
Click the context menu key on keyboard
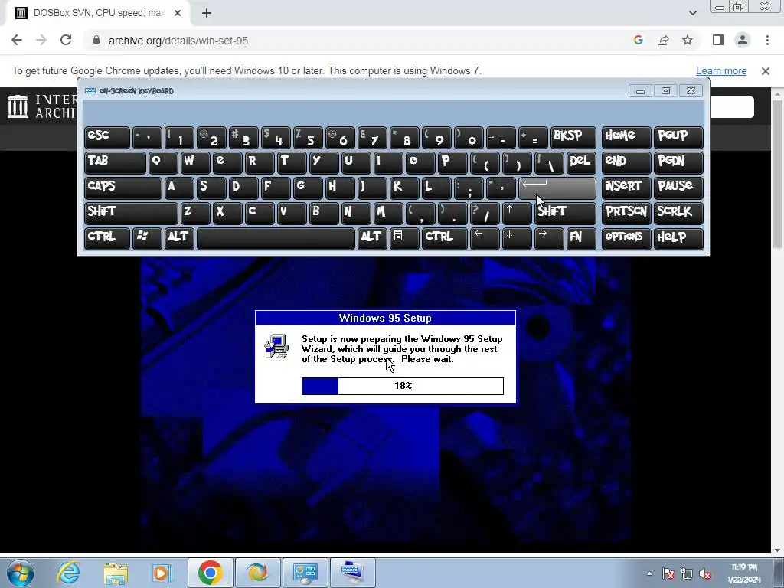[404, 239]
